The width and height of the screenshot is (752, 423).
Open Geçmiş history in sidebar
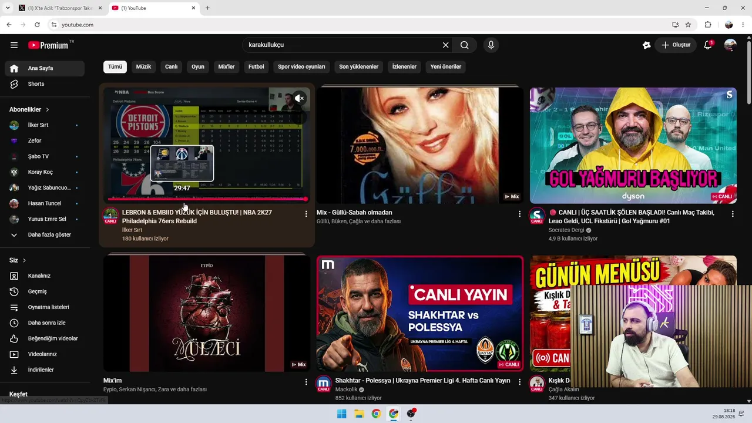(x=45, y=291)
